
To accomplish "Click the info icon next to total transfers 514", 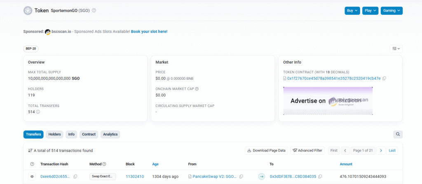I will pos(38,112).
